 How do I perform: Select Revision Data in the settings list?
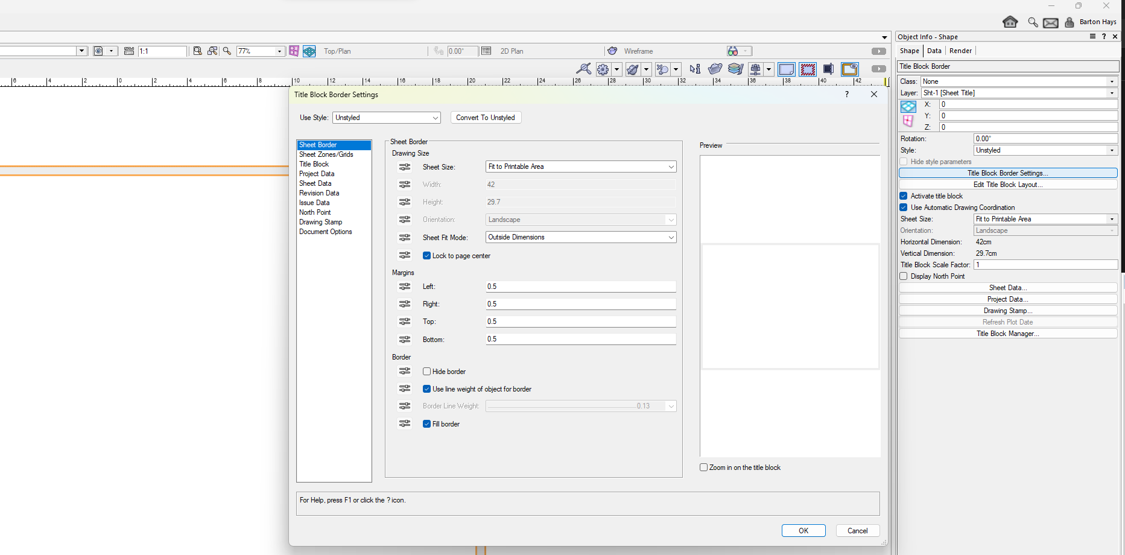click(319, 193)
